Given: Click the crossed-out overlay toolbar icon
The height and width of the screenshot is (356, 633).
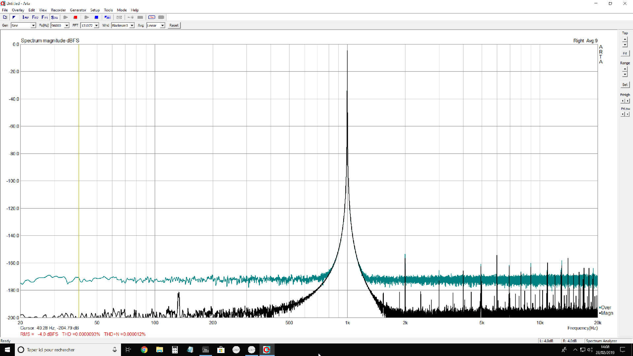Looking at the screenshot, I should (x=119, y=17).
